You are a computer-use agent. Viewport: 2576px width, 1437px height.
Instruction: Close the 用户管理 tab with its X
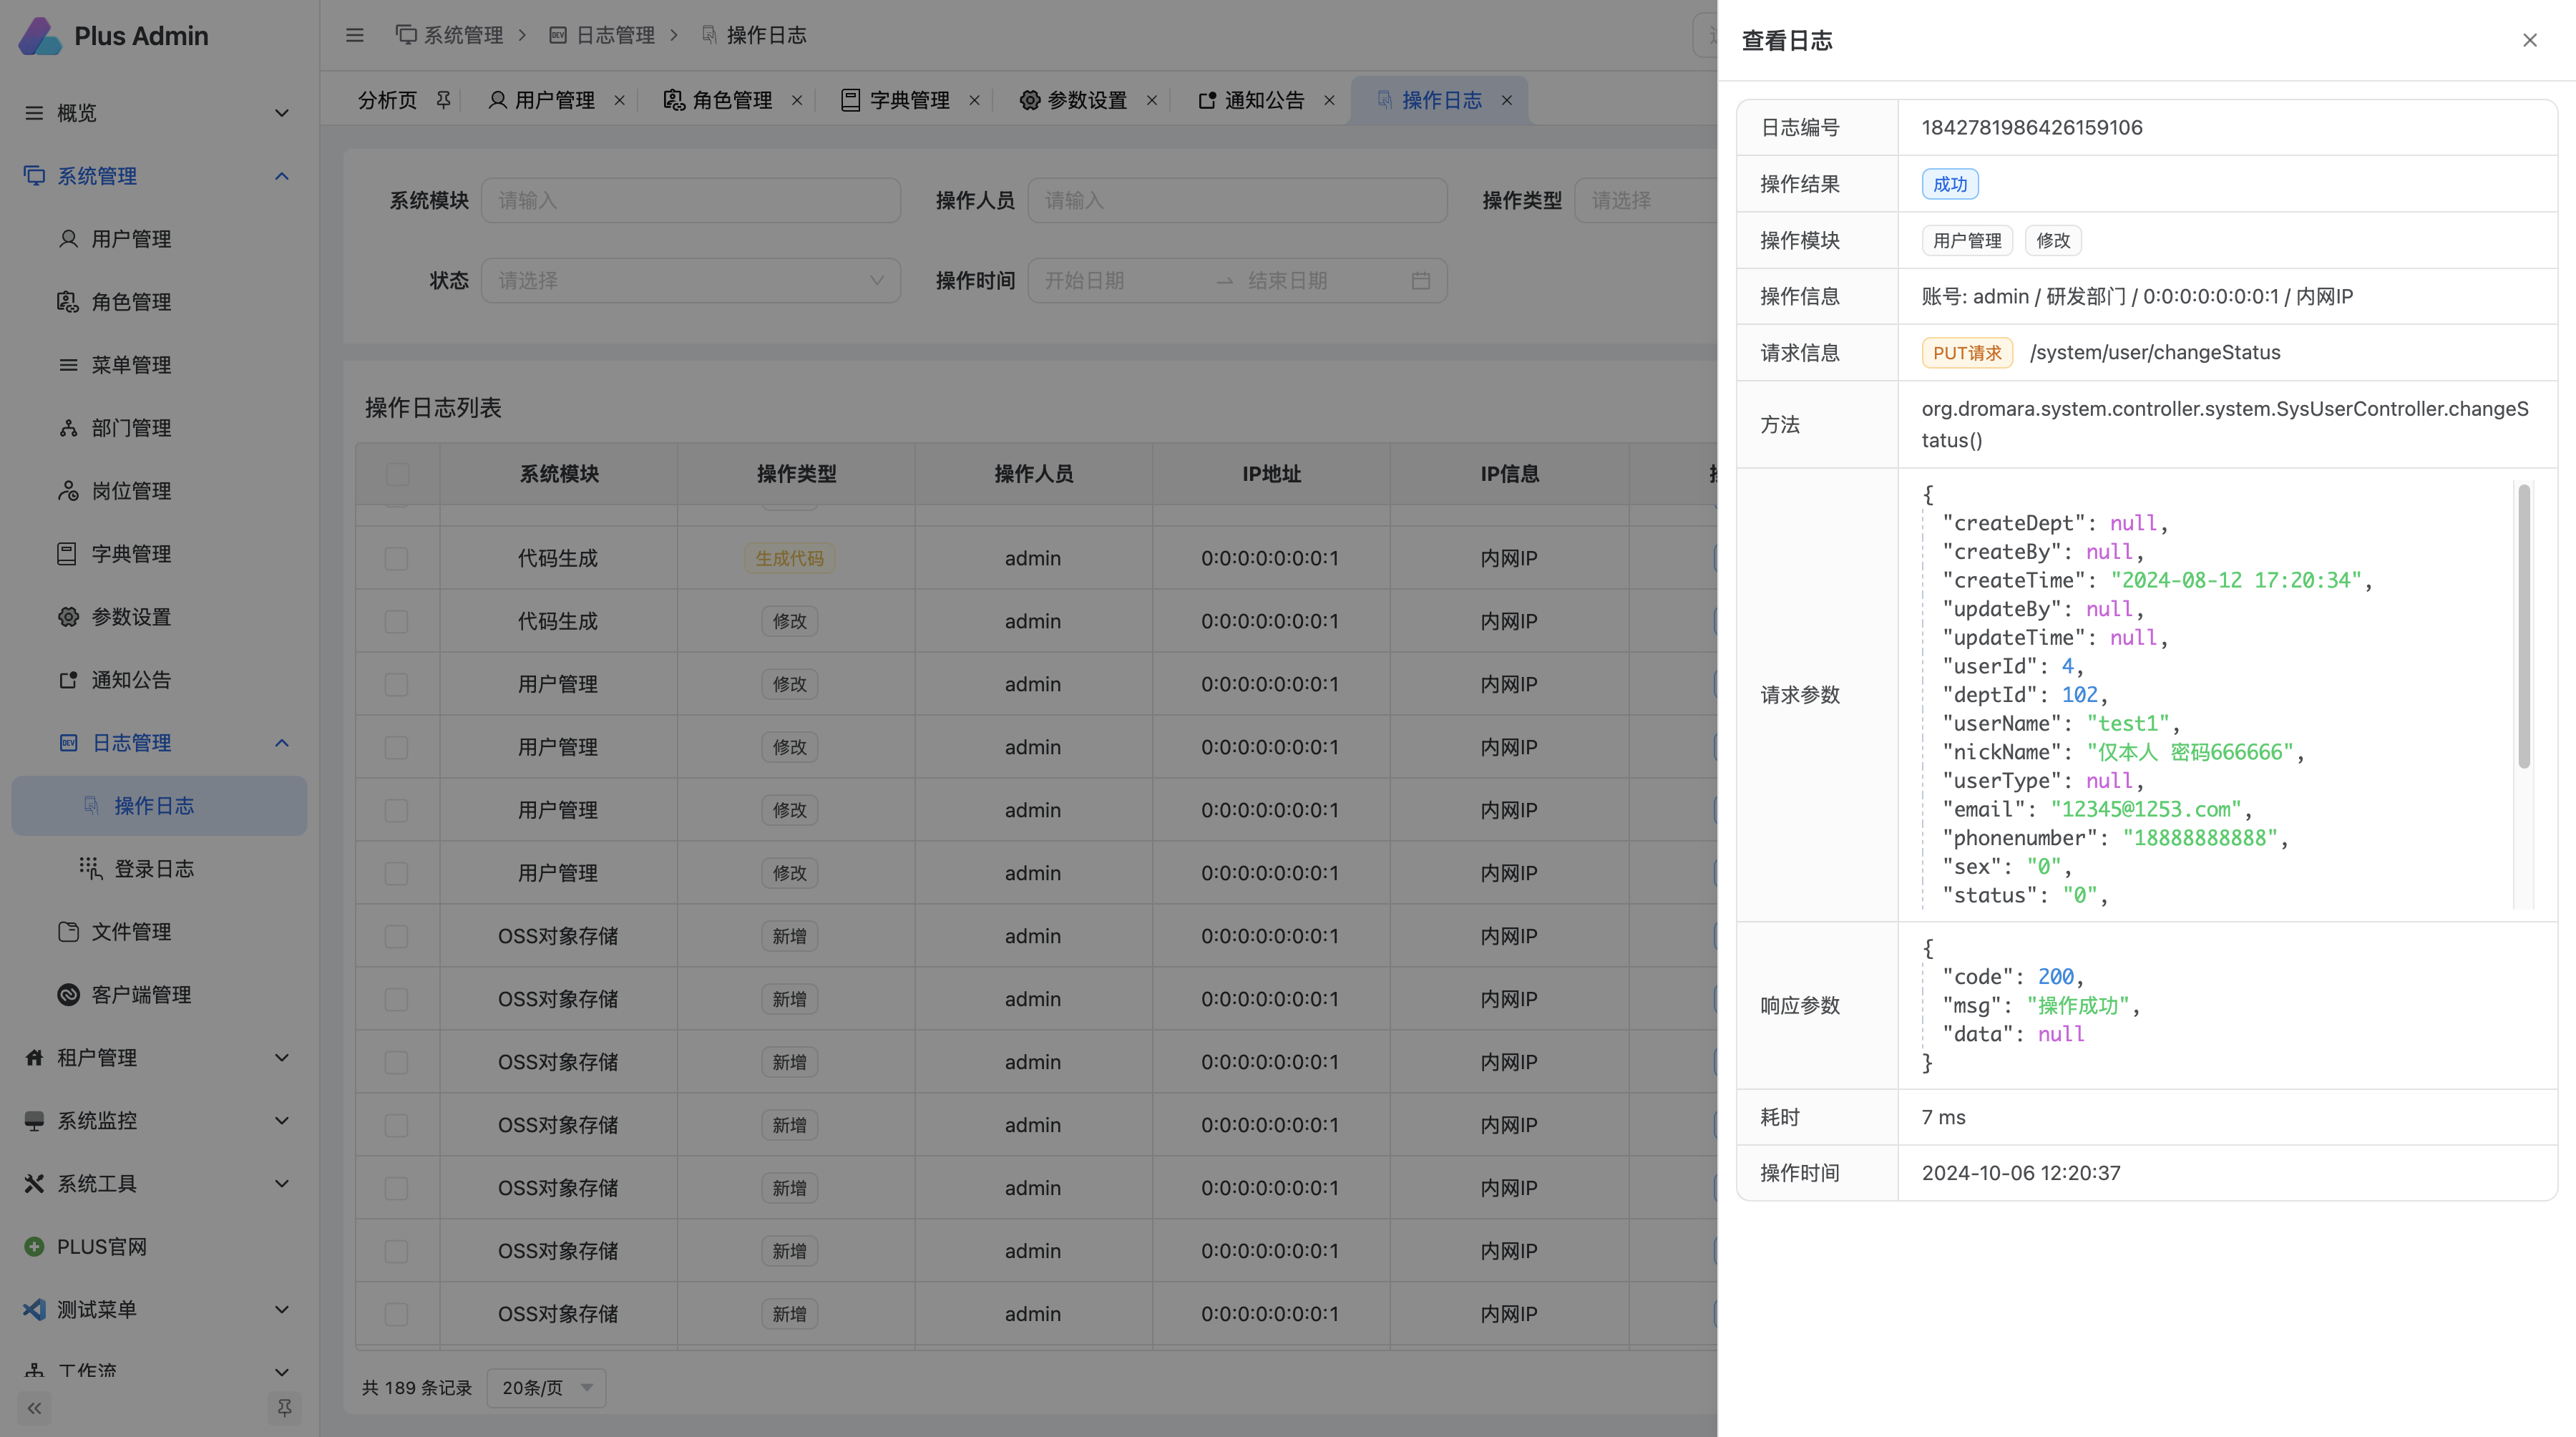pos(619,100)
